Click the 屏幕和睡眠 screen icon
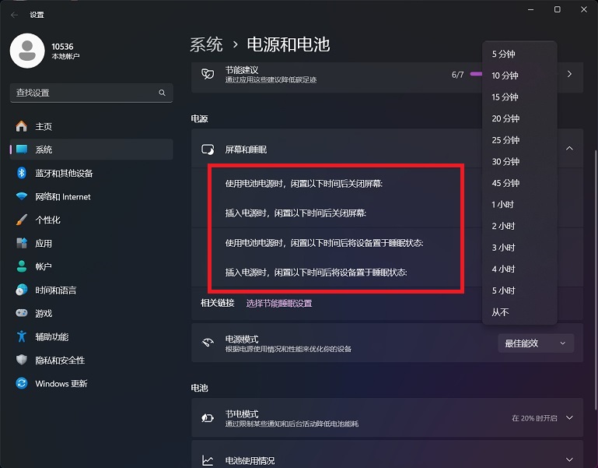The height and width of the screenshot is (468, 598). 208,150
